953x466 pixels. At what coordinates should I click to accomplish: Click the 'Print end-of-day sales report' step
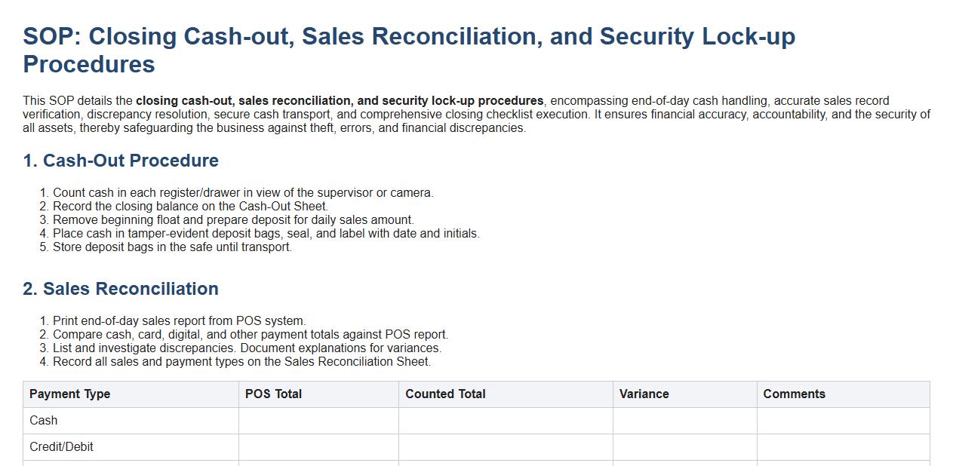point(179,321)
